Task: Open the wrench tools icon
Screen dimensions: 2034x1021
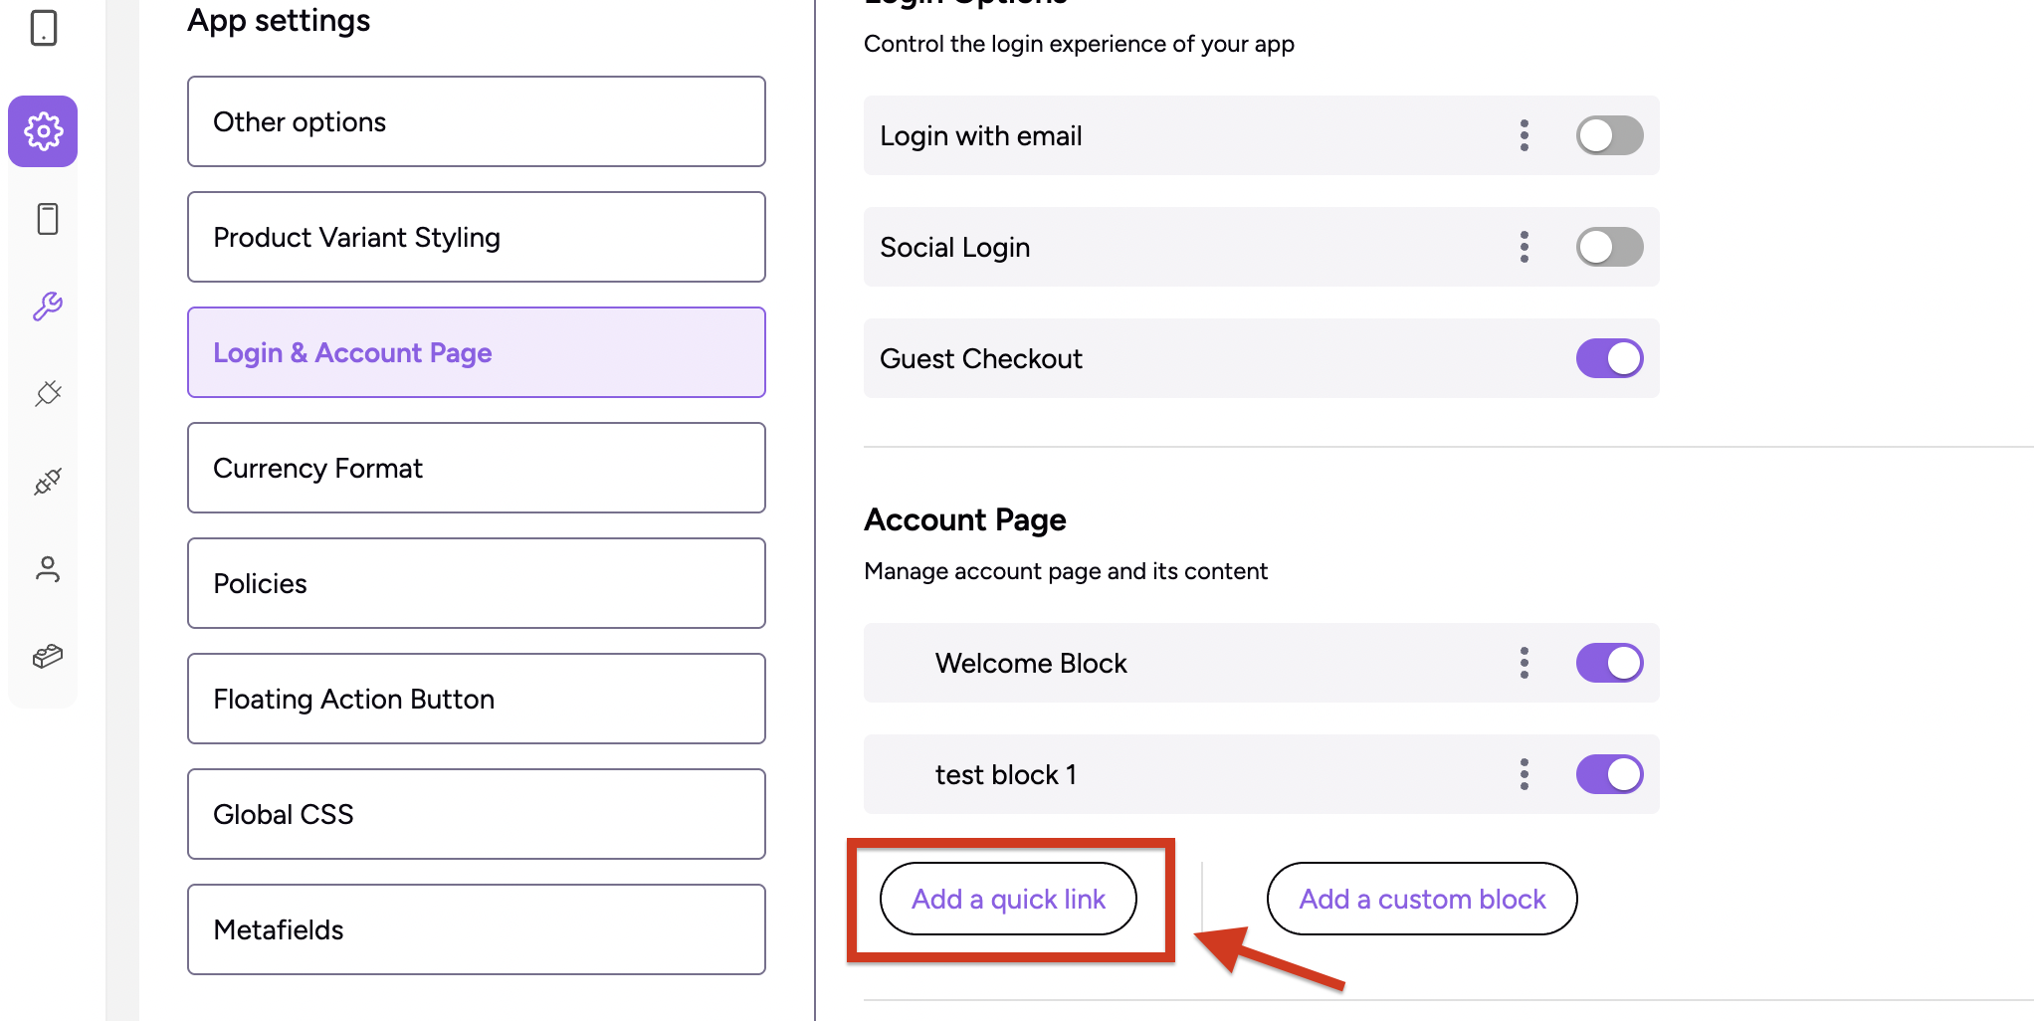Action: (48, 306)
